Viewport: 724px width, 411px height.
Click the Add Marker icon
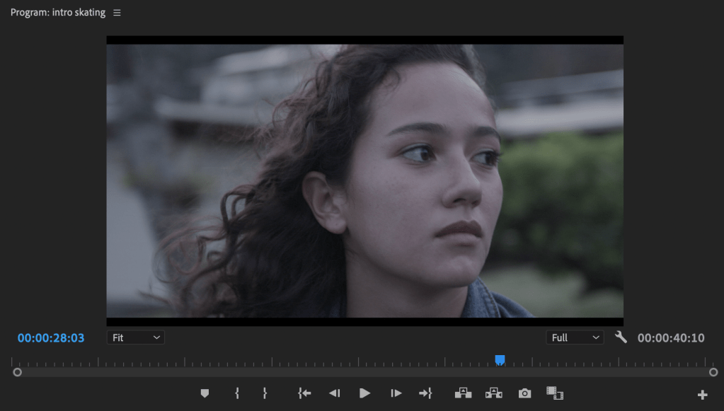click(x=205, y=393)
